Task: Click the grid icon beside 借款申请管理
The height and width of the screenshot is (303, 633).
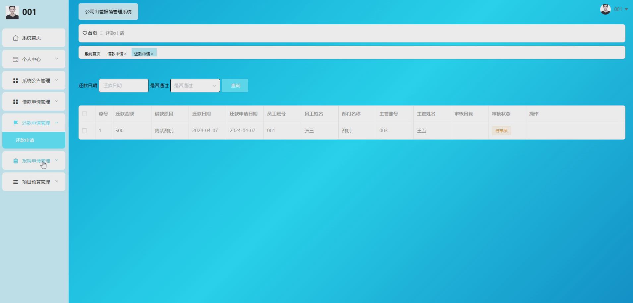Action: [x=16, y=102]
